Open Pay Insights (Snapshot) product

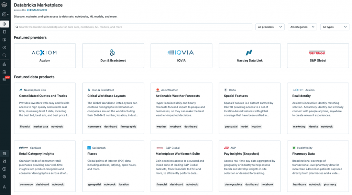click(250, 166)
